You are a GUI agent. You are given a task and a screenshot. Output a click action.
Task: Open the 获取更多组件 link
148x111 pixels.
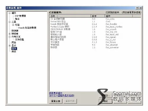coord(56,93)
